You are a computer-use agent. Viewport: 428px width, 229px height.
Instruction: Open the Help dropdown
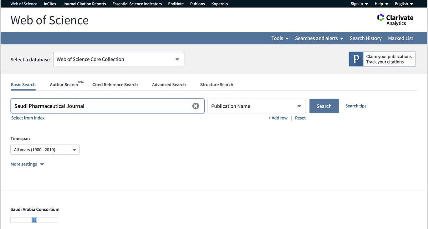point(382,4)
